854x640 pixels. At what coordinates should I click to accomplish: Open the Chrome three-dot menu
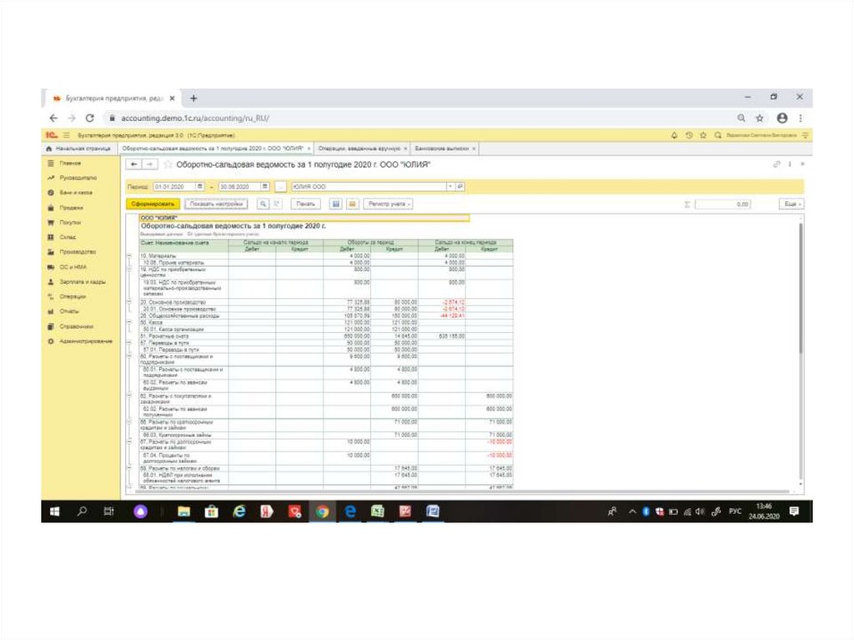click(x=801, y=118)
